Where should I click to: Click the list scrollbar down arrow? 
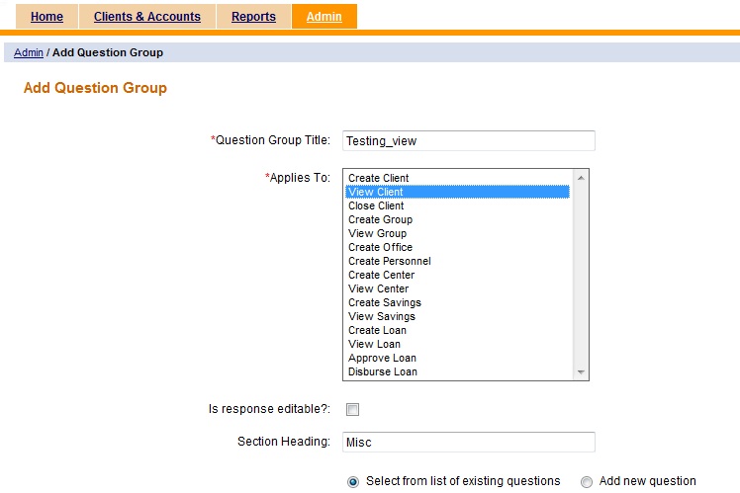(581, 372)
